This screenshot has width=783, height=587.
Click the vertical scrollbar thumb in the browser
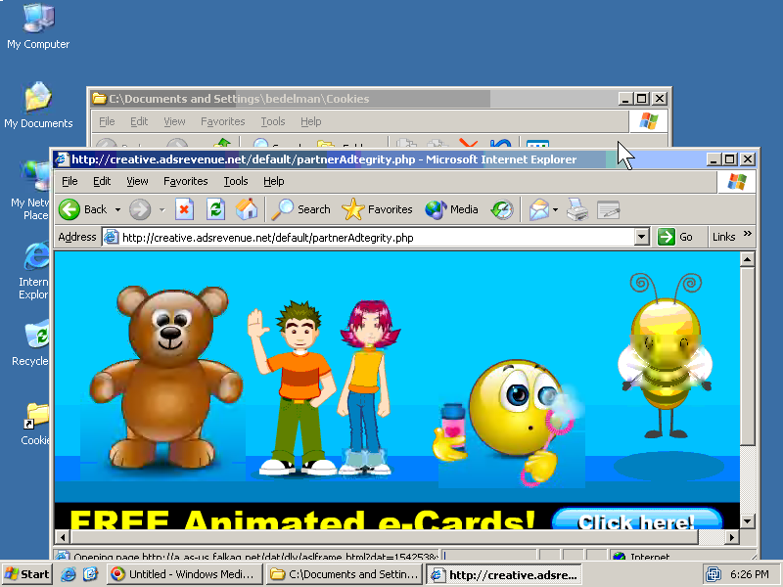pyautogui.click(x=747, y=356)
